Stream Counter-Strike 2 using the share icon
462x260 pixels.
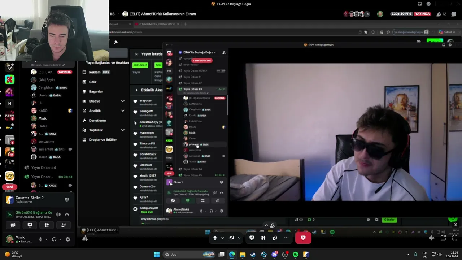67,199
